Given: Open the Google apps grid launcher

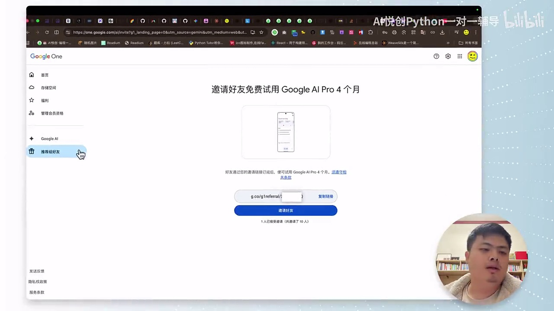Looking at the screenshot, I should (x=460, y=56).
